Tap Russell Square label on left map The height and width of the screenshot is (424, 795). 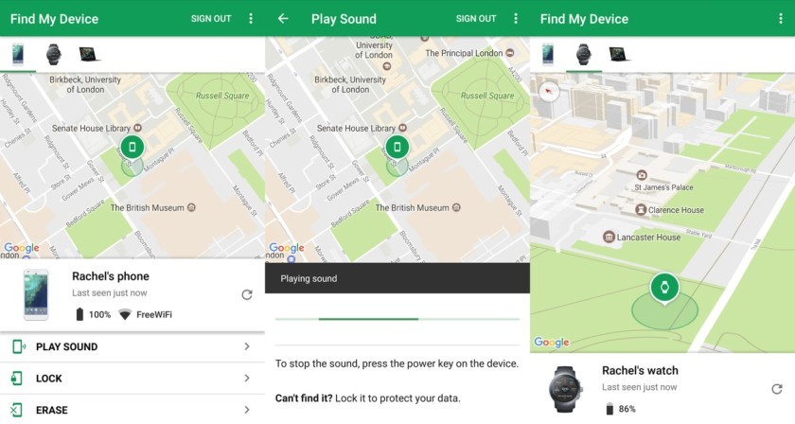click(x=222, y=96)
